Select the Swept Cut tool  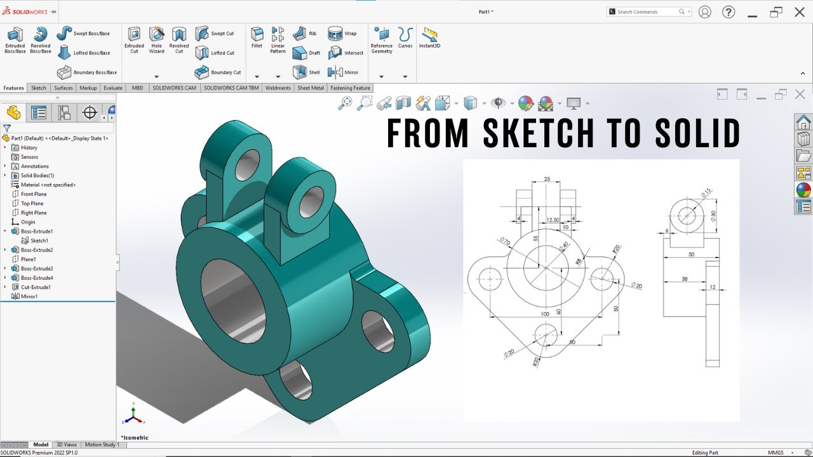(215, 33)
